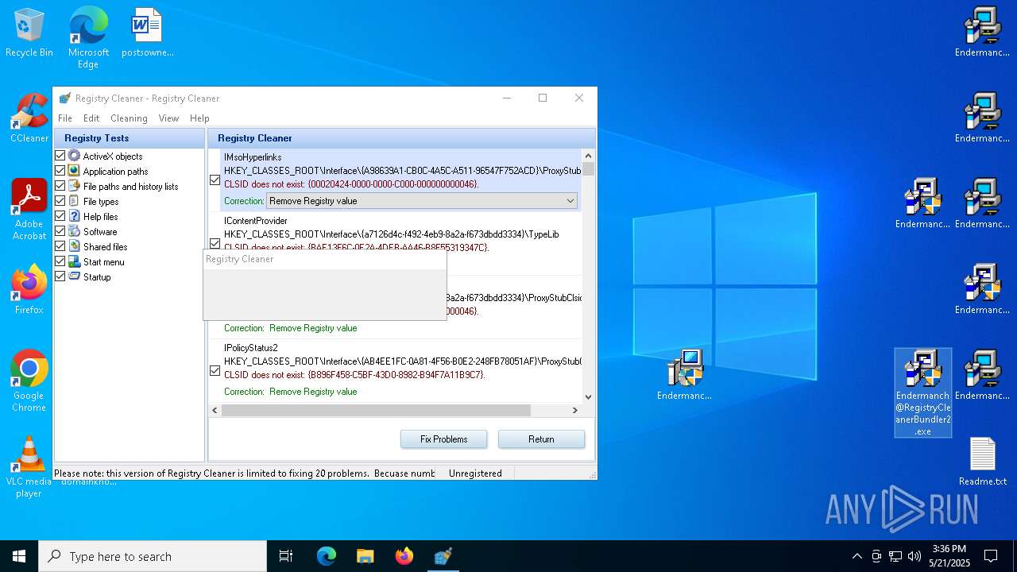The image size is (1017, 572).
Task: Select the IPolicyStatus2 registry entry row
Action: pos(395,369)
